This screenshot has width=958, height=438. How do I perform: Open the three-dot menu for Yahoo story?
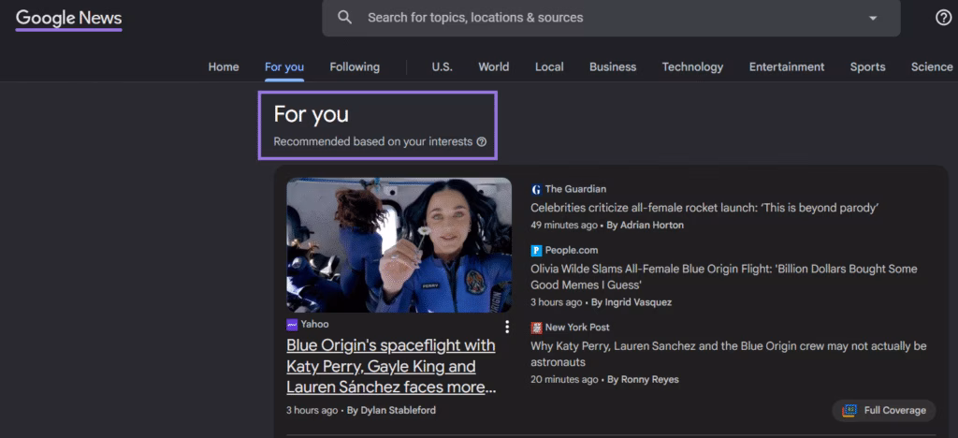click(507, 327)
